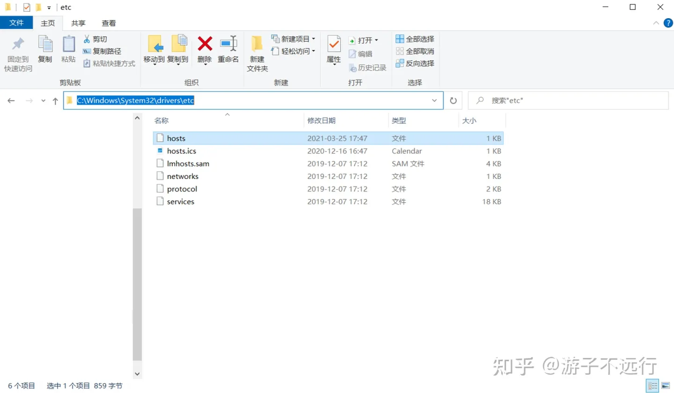Select the lmhosts.sam file
The height and width of the screenshot is (393, 674).
pyautogui.click(x=328, y=164)
